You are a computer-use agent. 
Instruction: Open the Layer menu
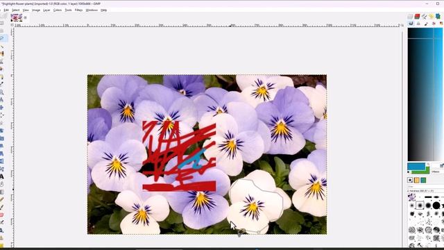pyautogui.click(x=46, y=10)
